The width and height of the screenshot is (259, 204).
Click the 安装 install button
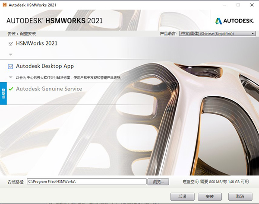[210, 196]
